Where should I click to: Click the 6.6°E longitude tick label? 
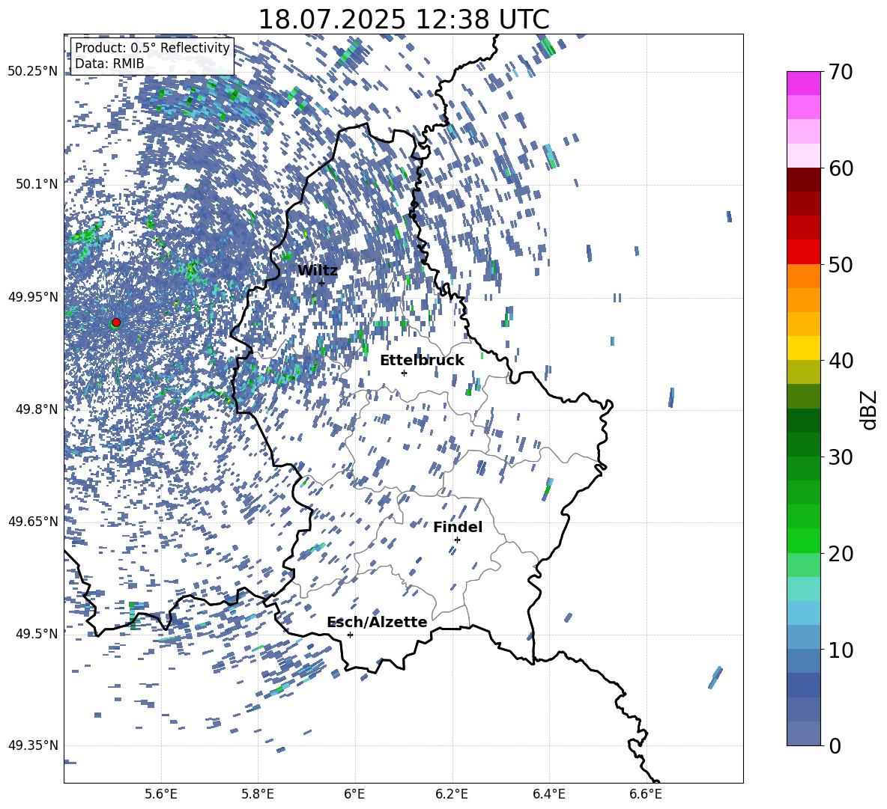pos(646,794)
